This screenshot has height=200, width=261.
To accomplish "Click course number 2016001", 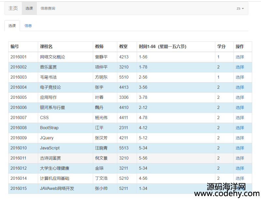I will [19, 57].
